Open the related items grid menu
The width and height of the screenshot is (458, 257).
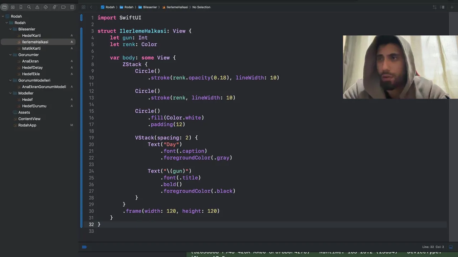coord(83,7)
